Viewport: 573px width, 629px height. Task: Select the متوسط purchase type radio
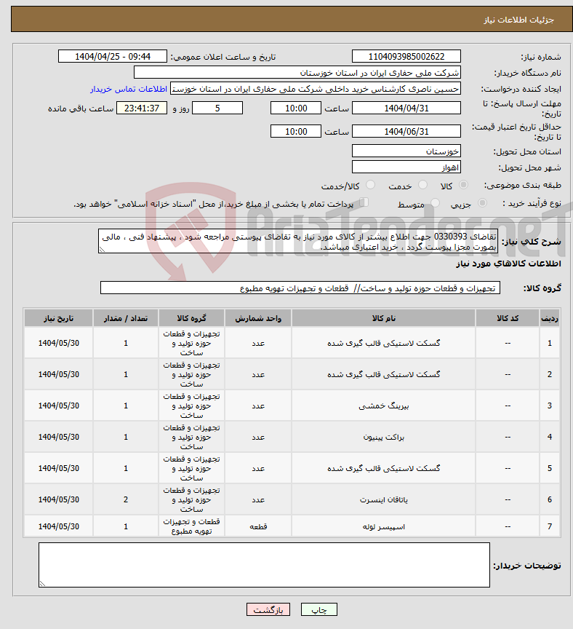click(436, 203)
